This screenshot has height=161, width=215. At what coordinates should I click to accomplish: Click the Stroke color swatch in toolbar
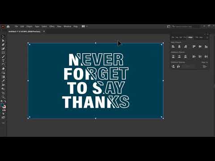pos(4,107)
